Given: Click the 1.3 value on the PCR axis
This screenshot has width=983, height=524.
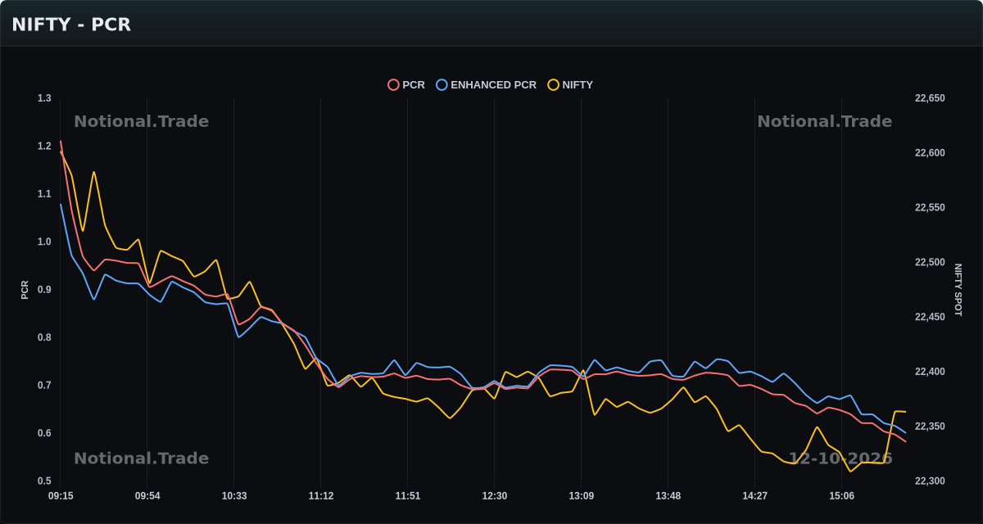Looking at the screenshot, I should [x=44, y=98].
